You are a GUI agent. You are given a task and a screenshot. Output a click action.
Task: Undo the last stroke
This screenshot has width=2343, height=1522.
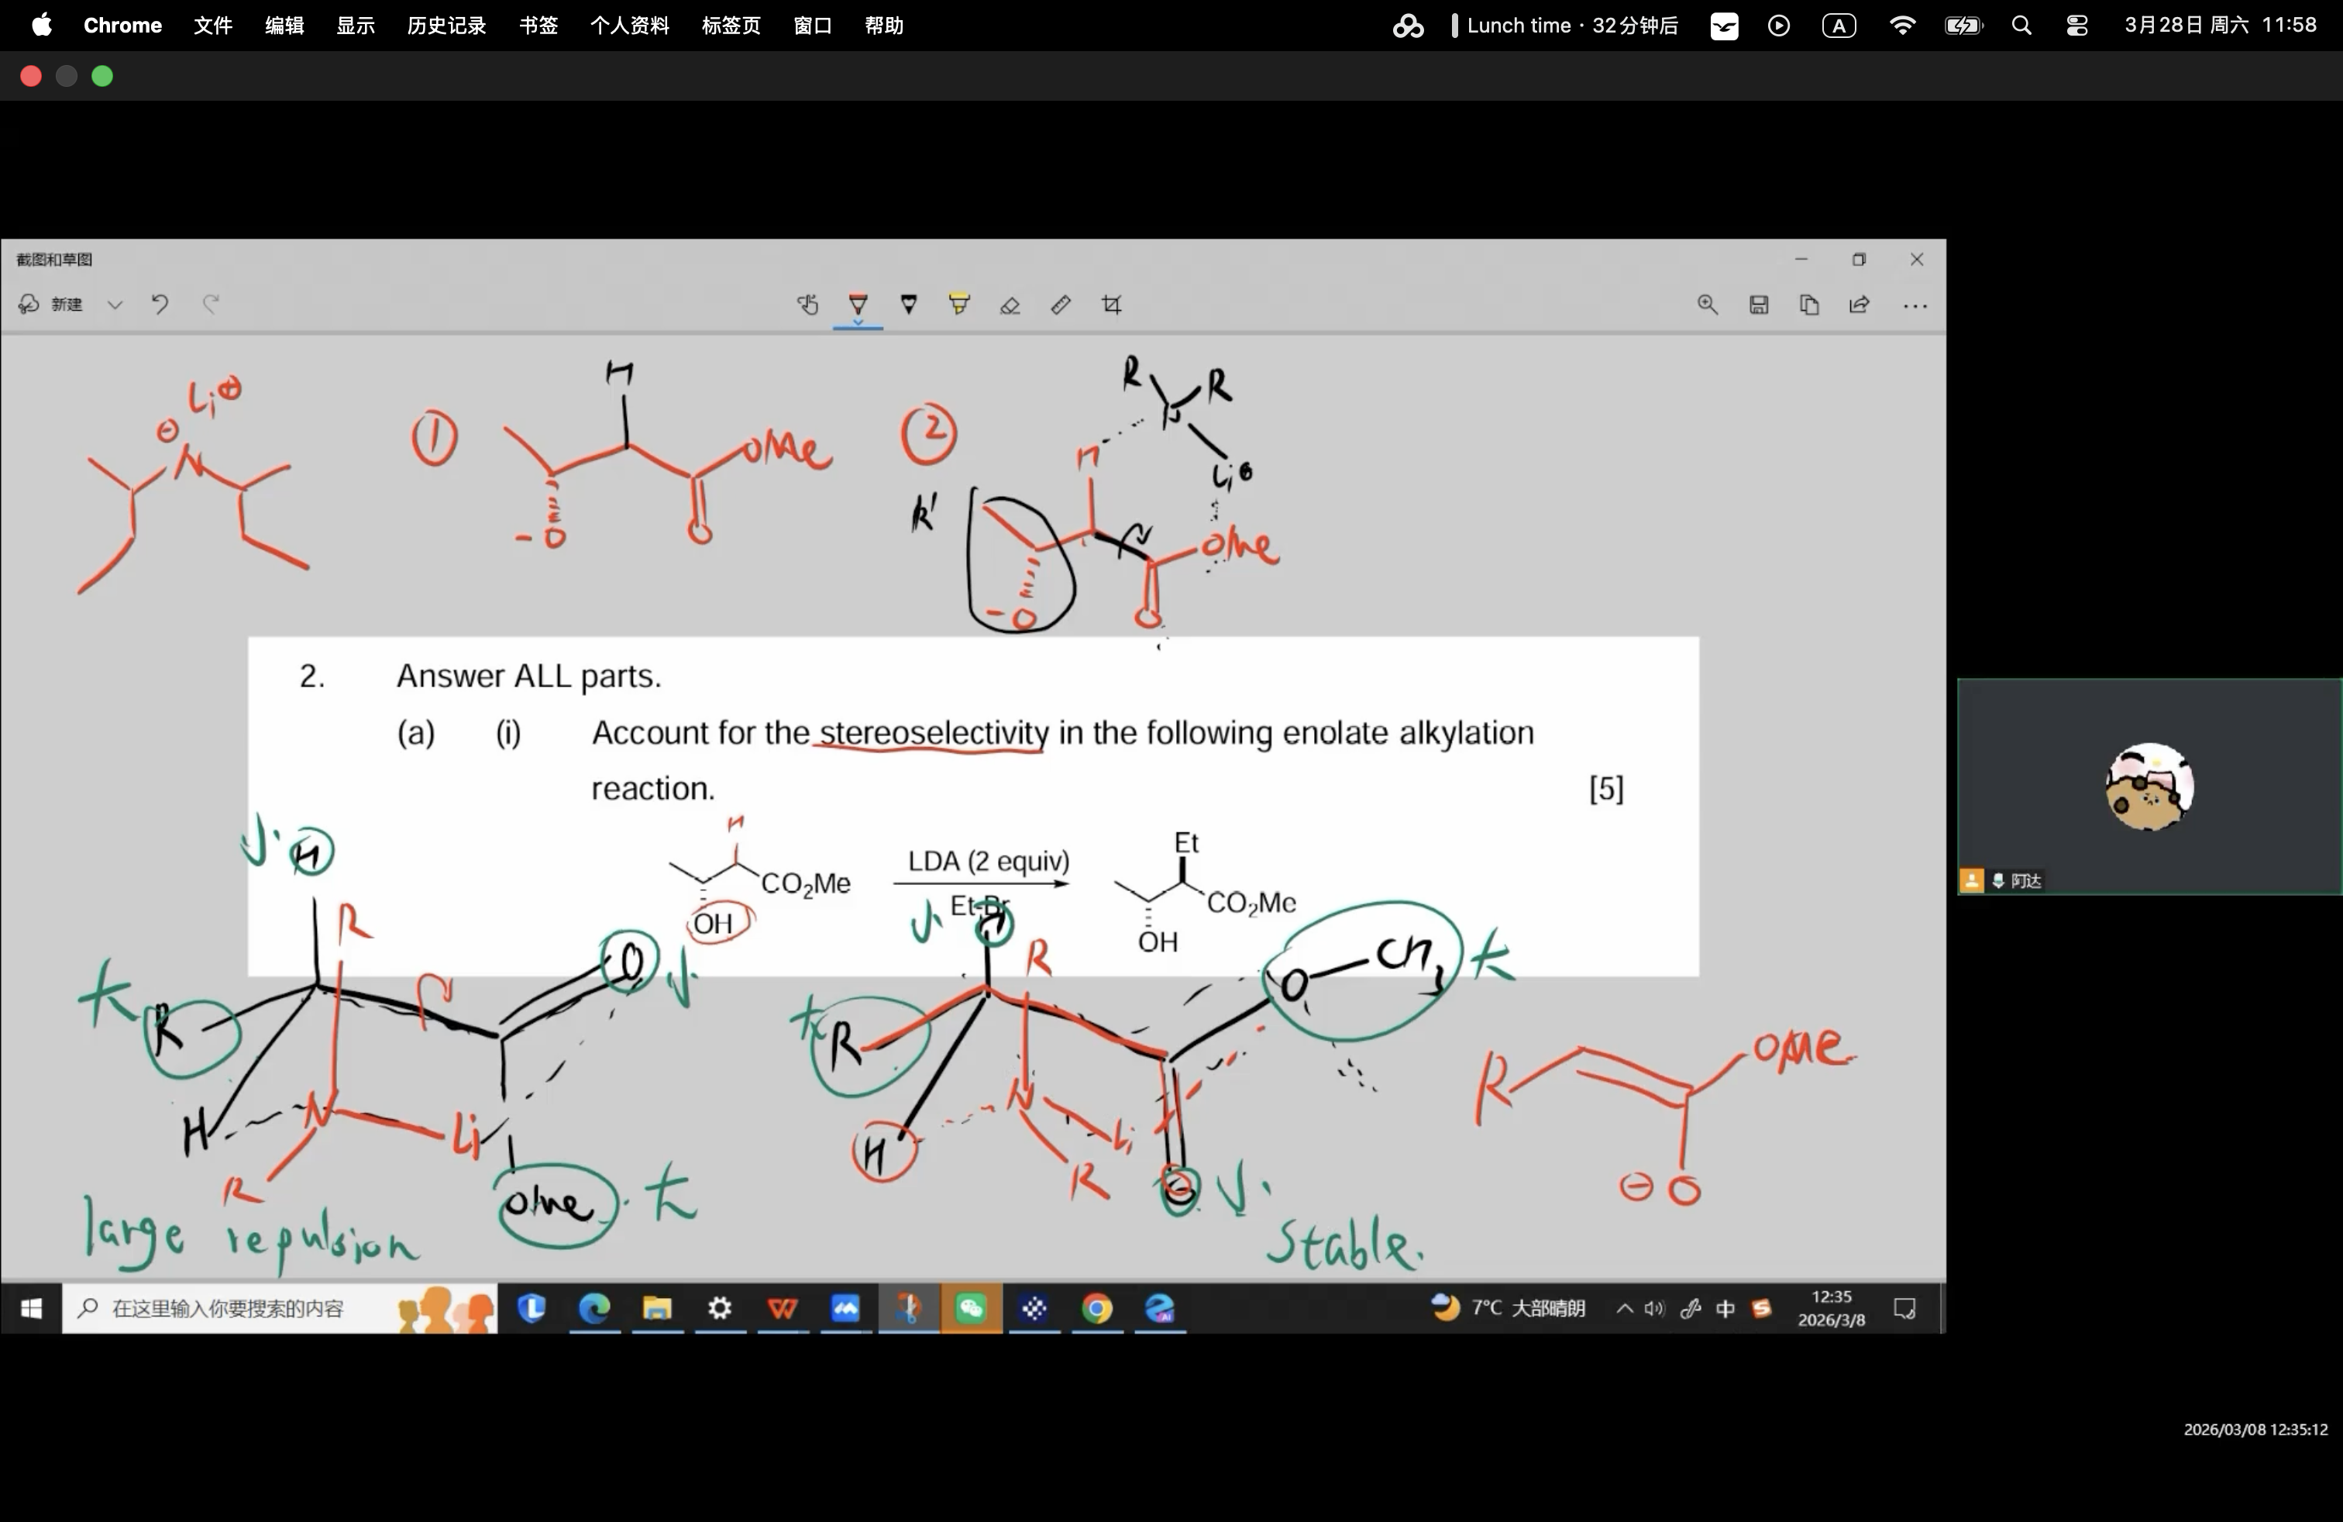[x=160, y=305]
